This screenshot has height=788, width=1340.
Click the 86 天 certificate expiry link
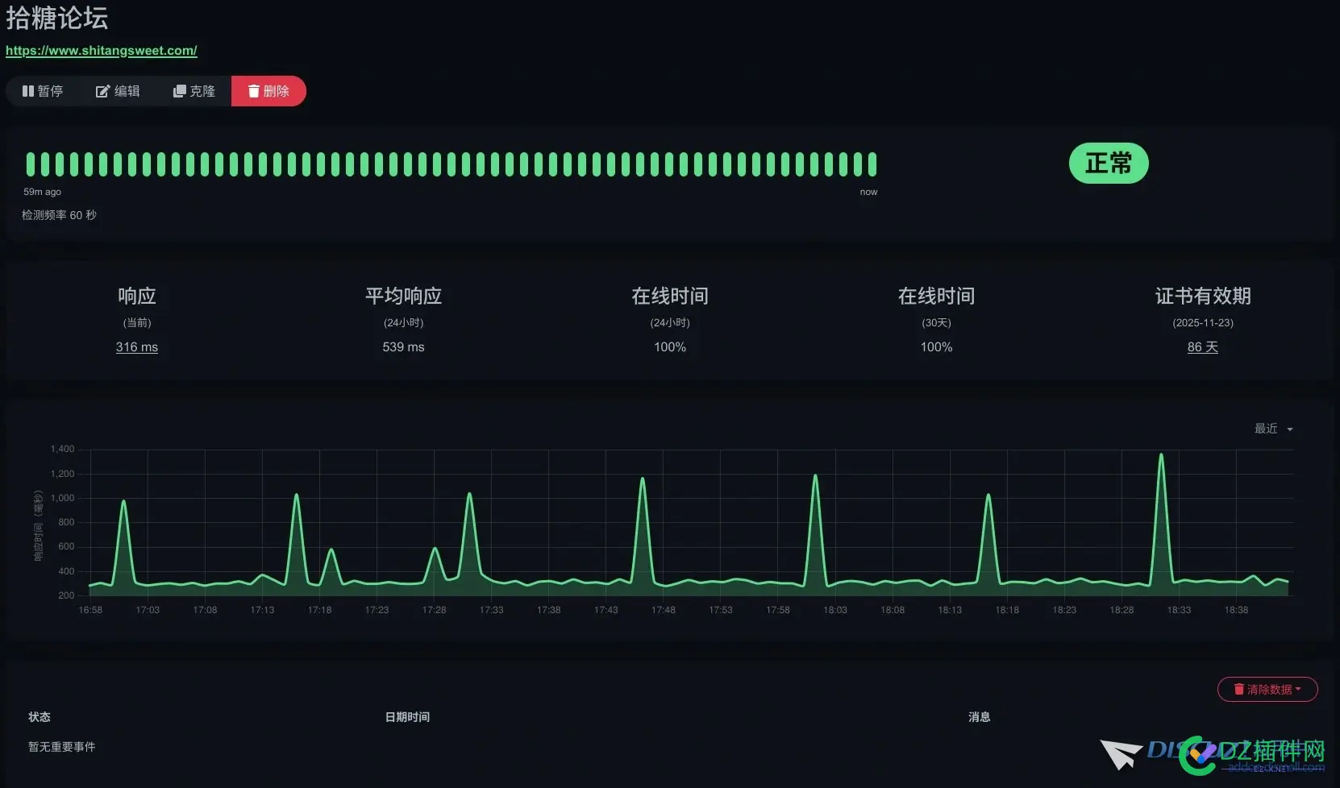point(1202,346)
